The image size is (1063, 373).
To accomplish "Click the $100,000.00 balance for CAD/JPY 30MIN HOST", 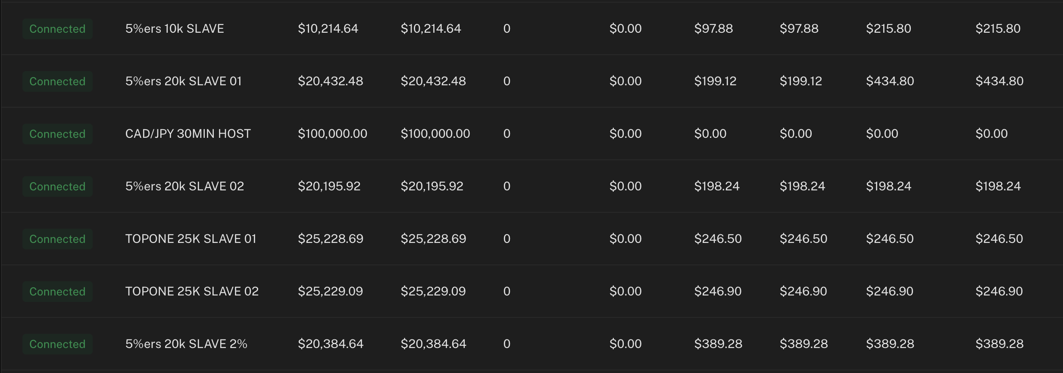I will pyautogui.click(x=333, y=134).
